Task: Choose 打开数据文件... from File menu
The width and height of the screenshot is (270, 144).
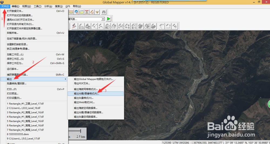Action: 34,11
